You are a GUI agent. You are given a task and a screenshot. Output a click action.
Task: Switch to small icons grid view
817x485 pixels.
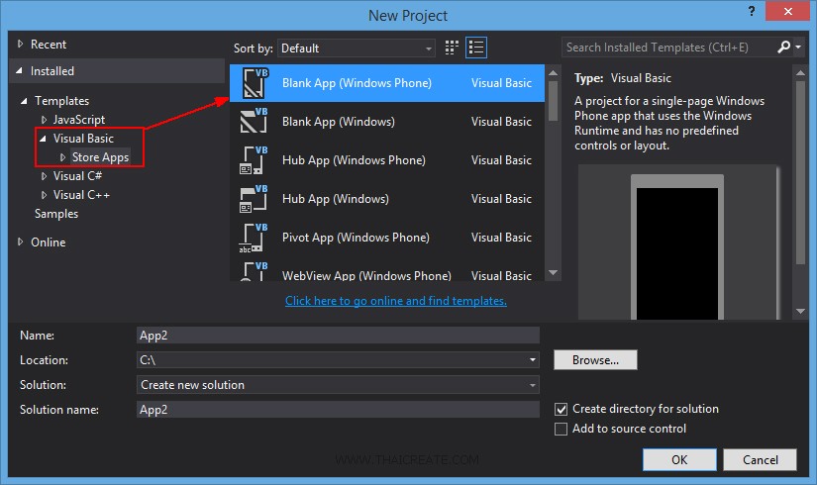tap(453, 48)
